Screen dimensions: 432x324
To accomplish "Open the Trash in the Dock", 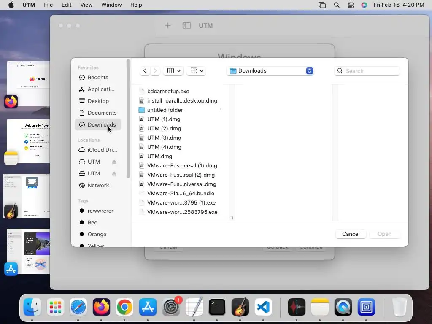I will tap(400, 307).
